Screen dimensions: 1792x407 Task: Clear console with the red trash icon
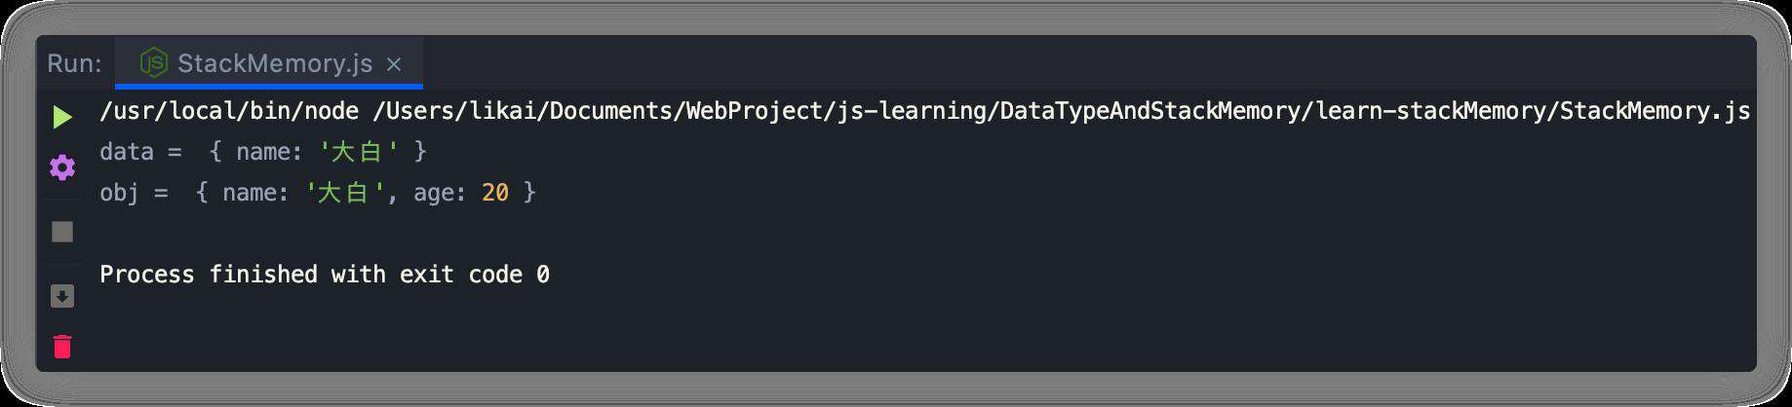tap(62, 346)
